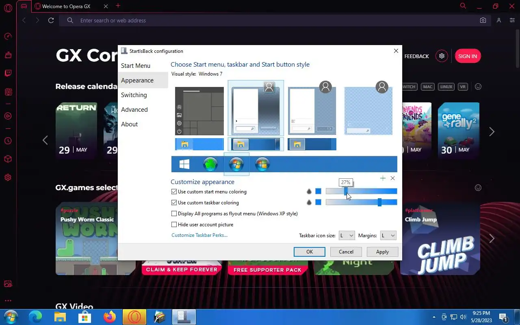The height and width of the screenshot is (325, 520).
Task: Click the taskbar opacity droplet icon
Action: (x=309, y=202)
